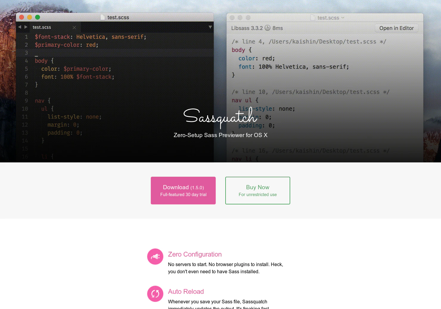Image resolution: width=441 pixels, height=309 pixels.
Task: Click the Zero Configuration heading
Action: [195, 254]
